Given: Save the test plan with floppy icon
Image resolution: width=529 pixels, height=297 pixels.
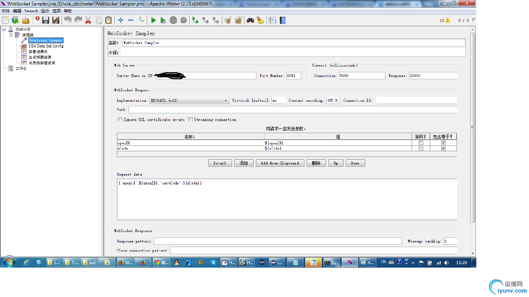Looking at the screenshot, I should click(46, 20).
